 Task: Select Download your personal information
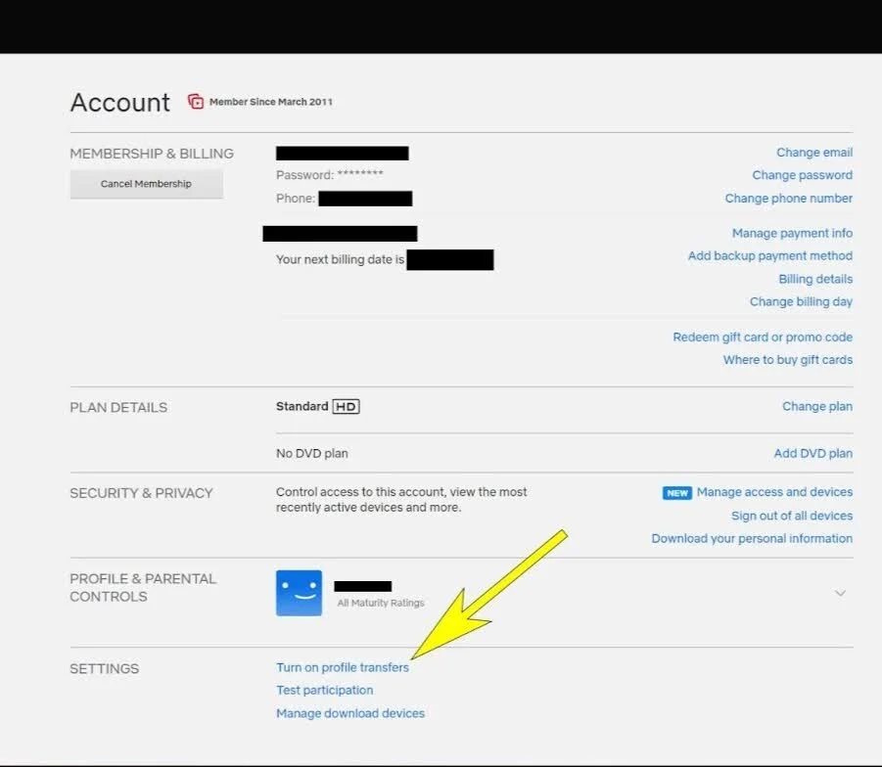751,539
